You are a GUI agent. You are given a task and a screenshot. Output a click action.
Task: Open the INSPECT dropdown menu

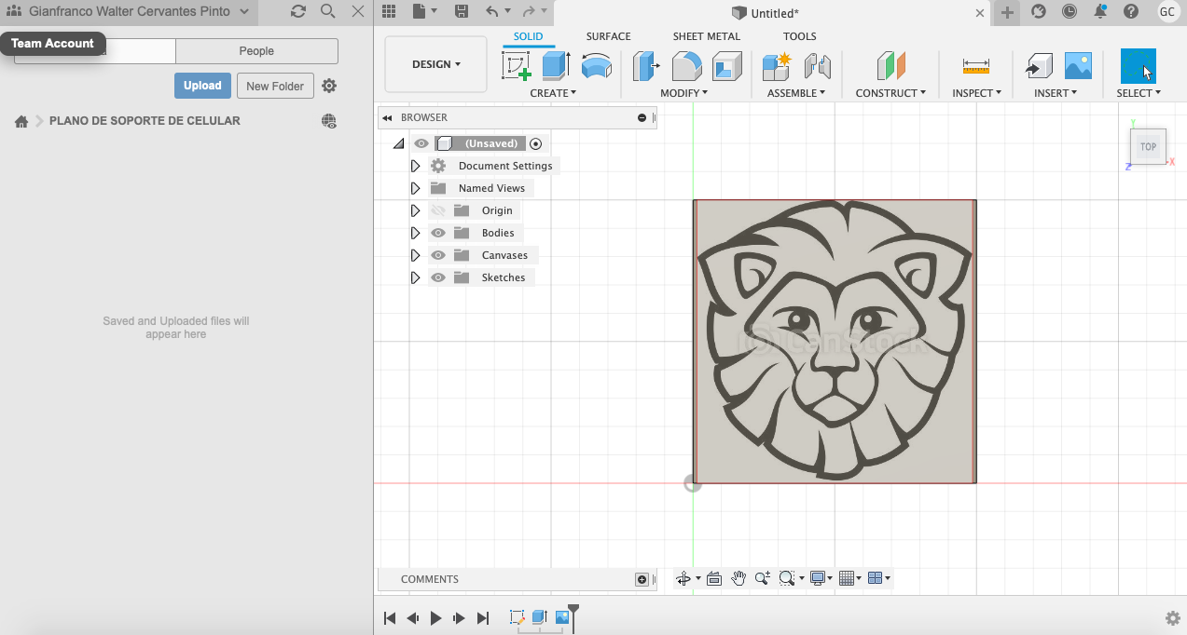coord(976,93)
